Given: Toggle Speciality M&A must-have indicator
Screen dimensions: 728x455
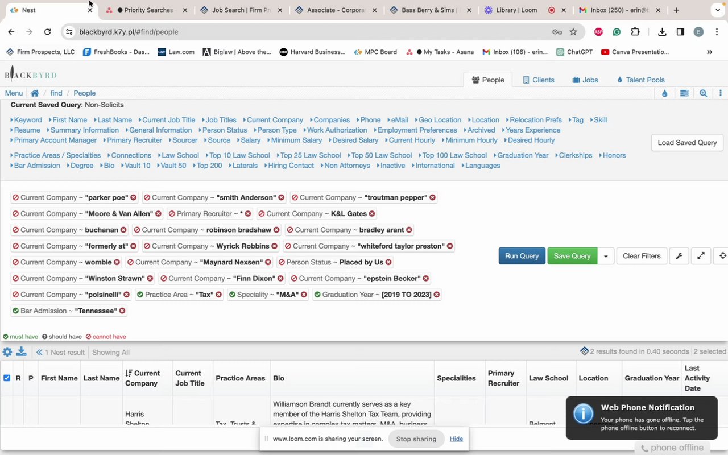Looking at the screenshot, I should coord(232,295).
